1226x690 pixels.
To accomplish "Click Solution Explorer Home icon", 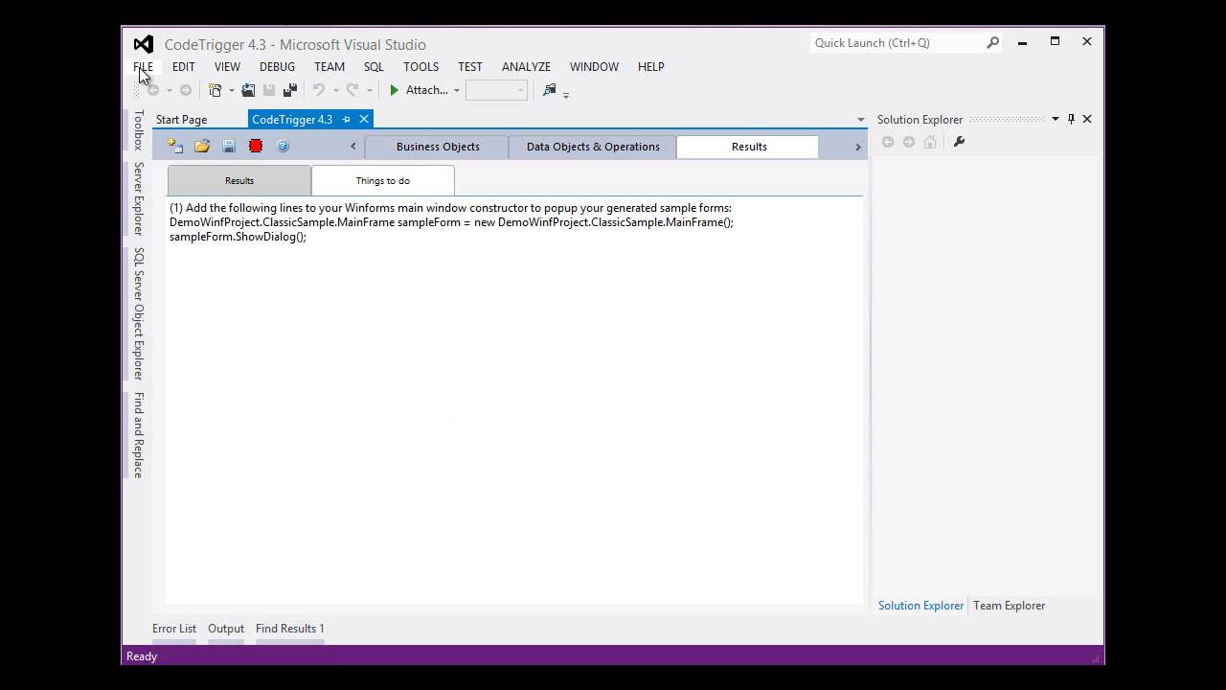I will tap(930, 142).
